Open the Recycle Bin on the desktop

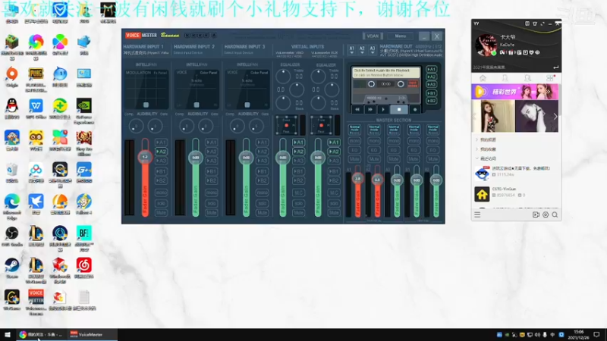tap(12, 173)
